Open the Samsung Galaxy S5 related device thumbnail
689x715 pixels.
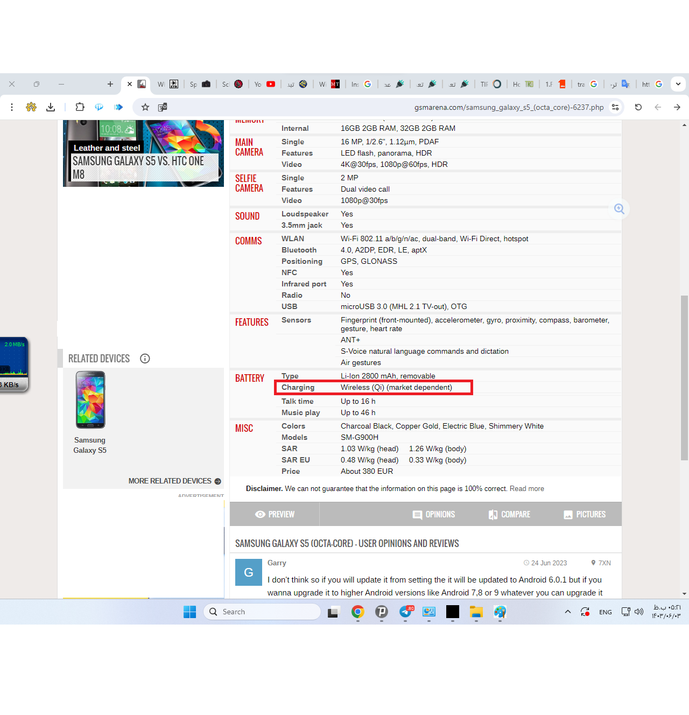tap(90, 400)
